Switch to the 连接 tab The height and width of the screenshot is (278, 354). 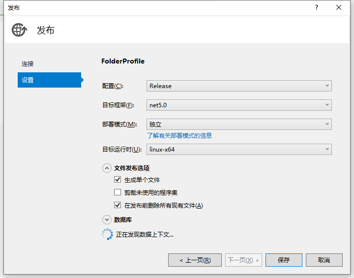click(28, 64)
